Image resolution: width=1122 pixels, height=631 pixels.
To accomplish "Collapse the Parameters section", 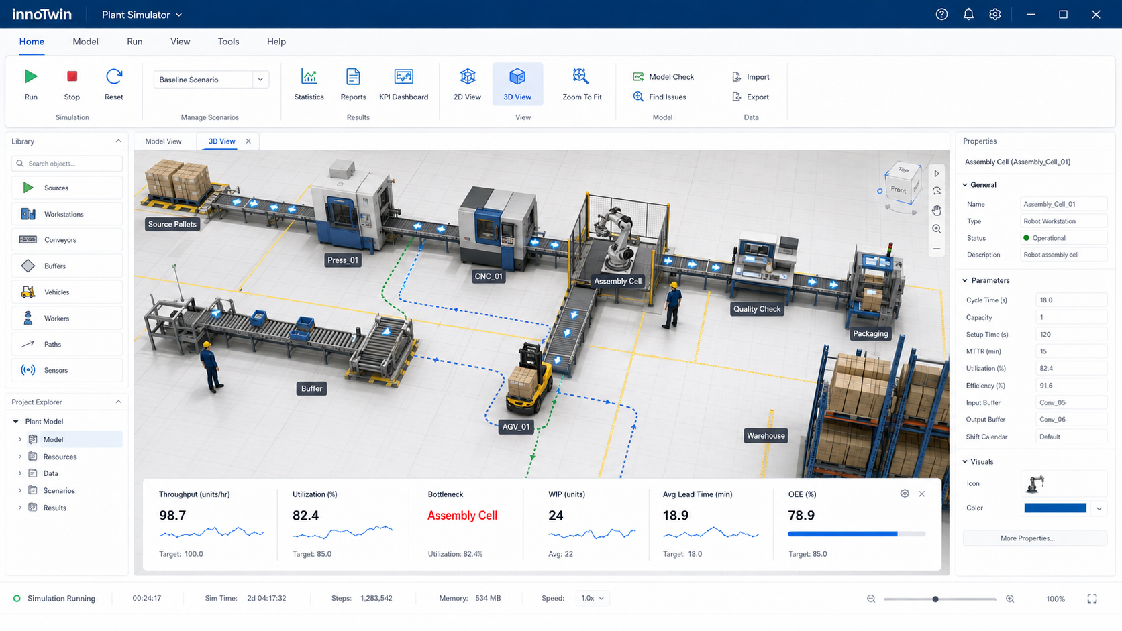I will pyautogui.click(x=965, y=280).
